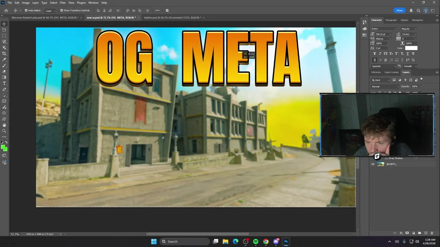
Task: Open the options bar gear settings
Action: [x=167, y=10]
